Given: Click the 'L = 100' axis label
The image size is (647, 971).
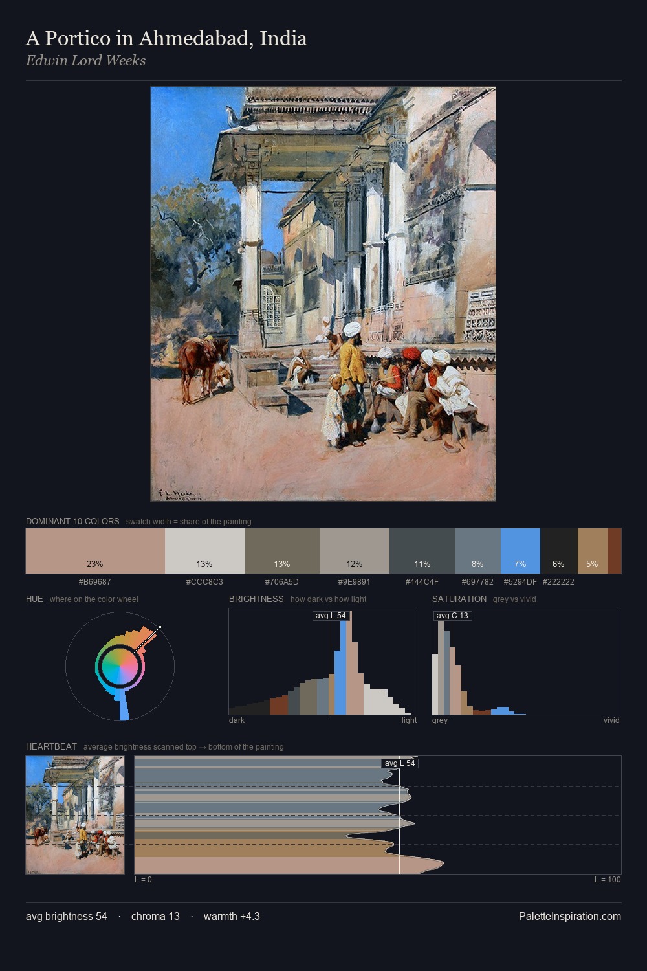Looking at the screenshot, I should pyautogui.click(x=608, y=880).
